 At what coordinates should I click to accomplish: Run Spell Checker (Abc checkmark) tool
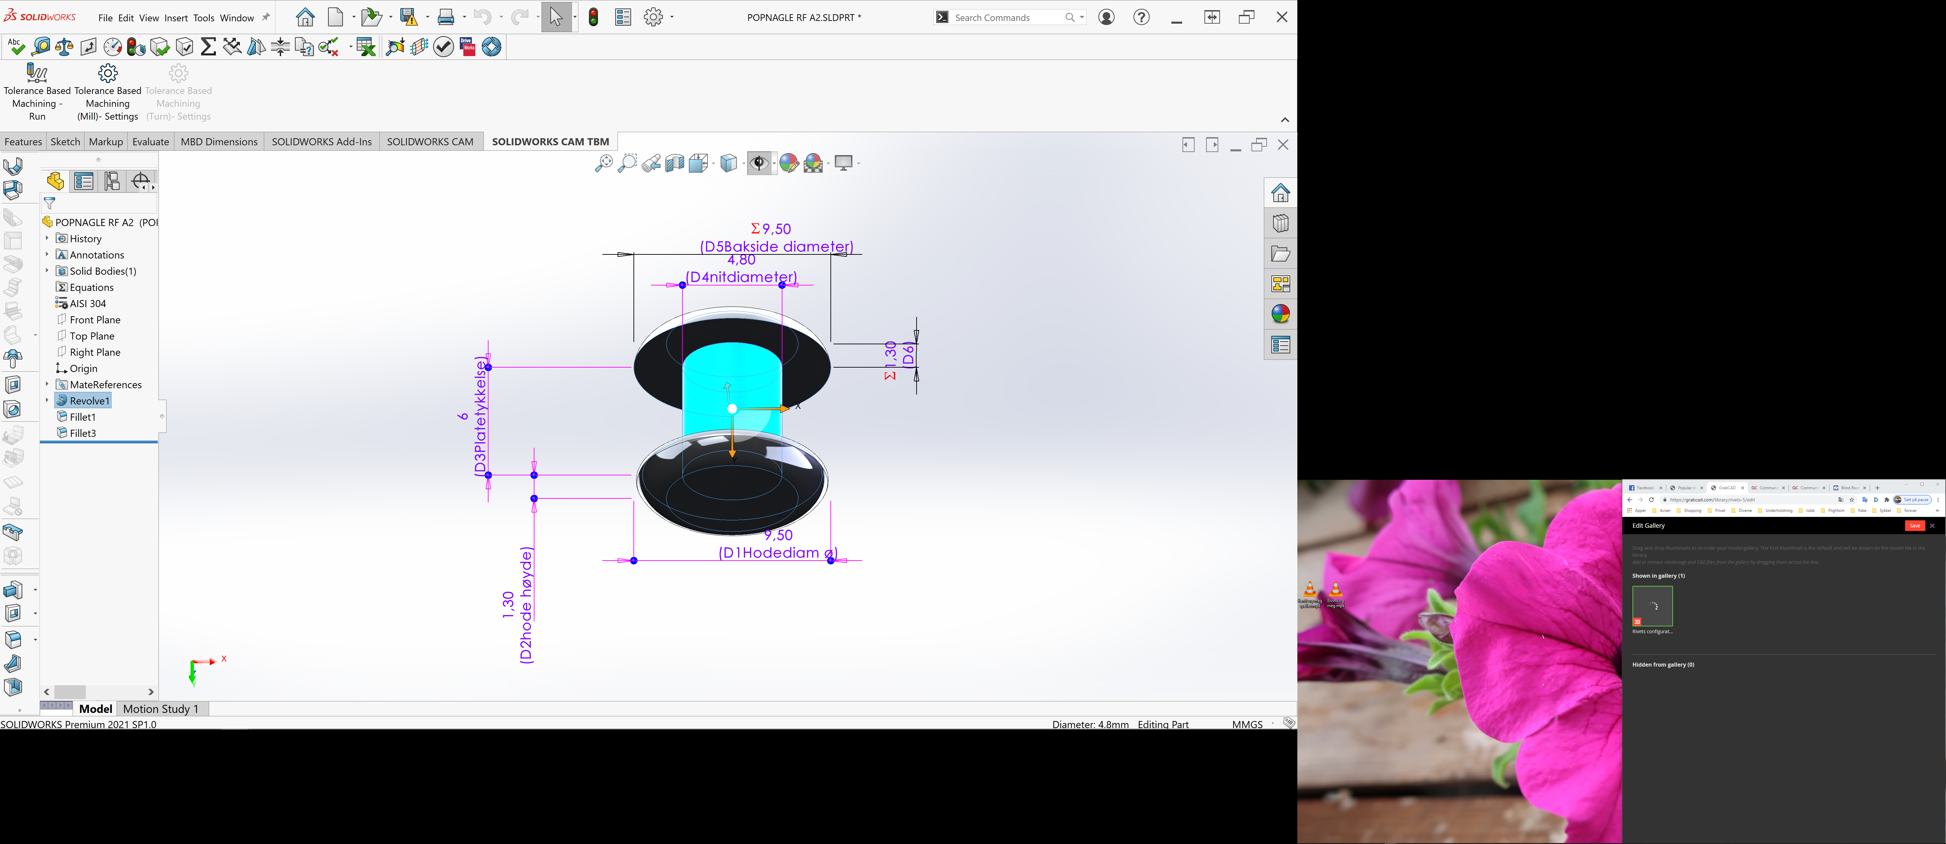tap(16, 47)
